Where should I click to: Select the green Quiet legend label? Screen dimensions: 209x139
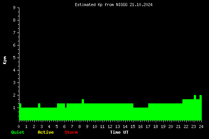(18, 132)
